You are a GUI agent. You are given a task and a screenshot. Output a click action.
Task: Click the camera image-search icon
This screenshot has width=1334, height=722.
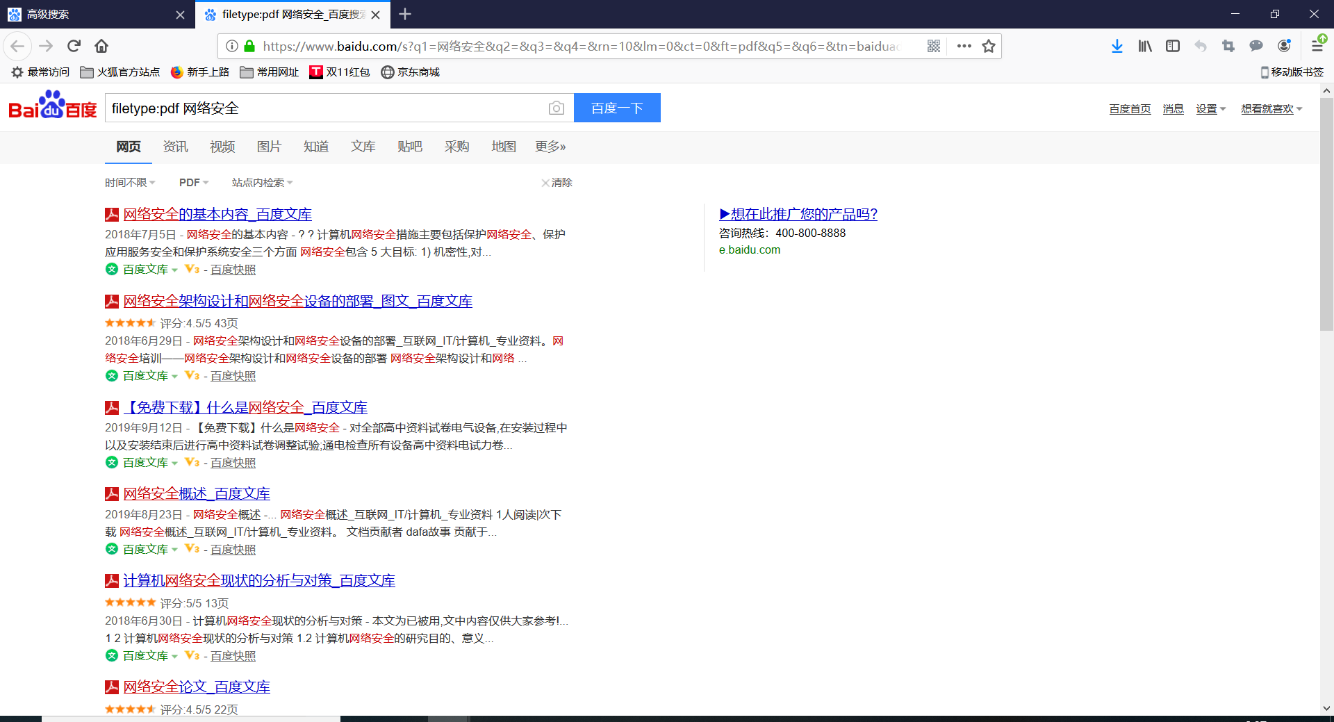557,108
